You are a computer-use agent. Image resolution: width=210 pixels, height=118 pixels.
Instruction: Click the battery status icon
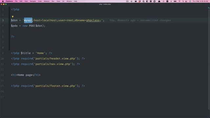[x=175, y=1]
